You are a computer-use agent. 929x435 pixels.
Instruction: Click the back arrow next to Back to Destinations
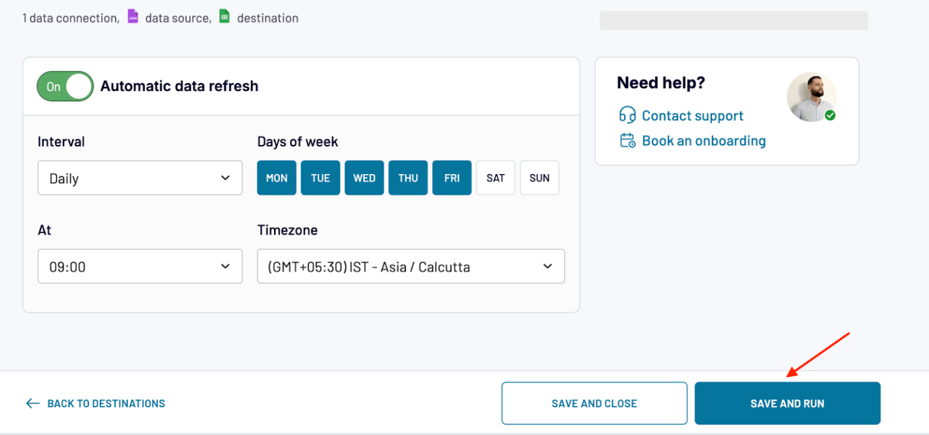coord(33,402)
